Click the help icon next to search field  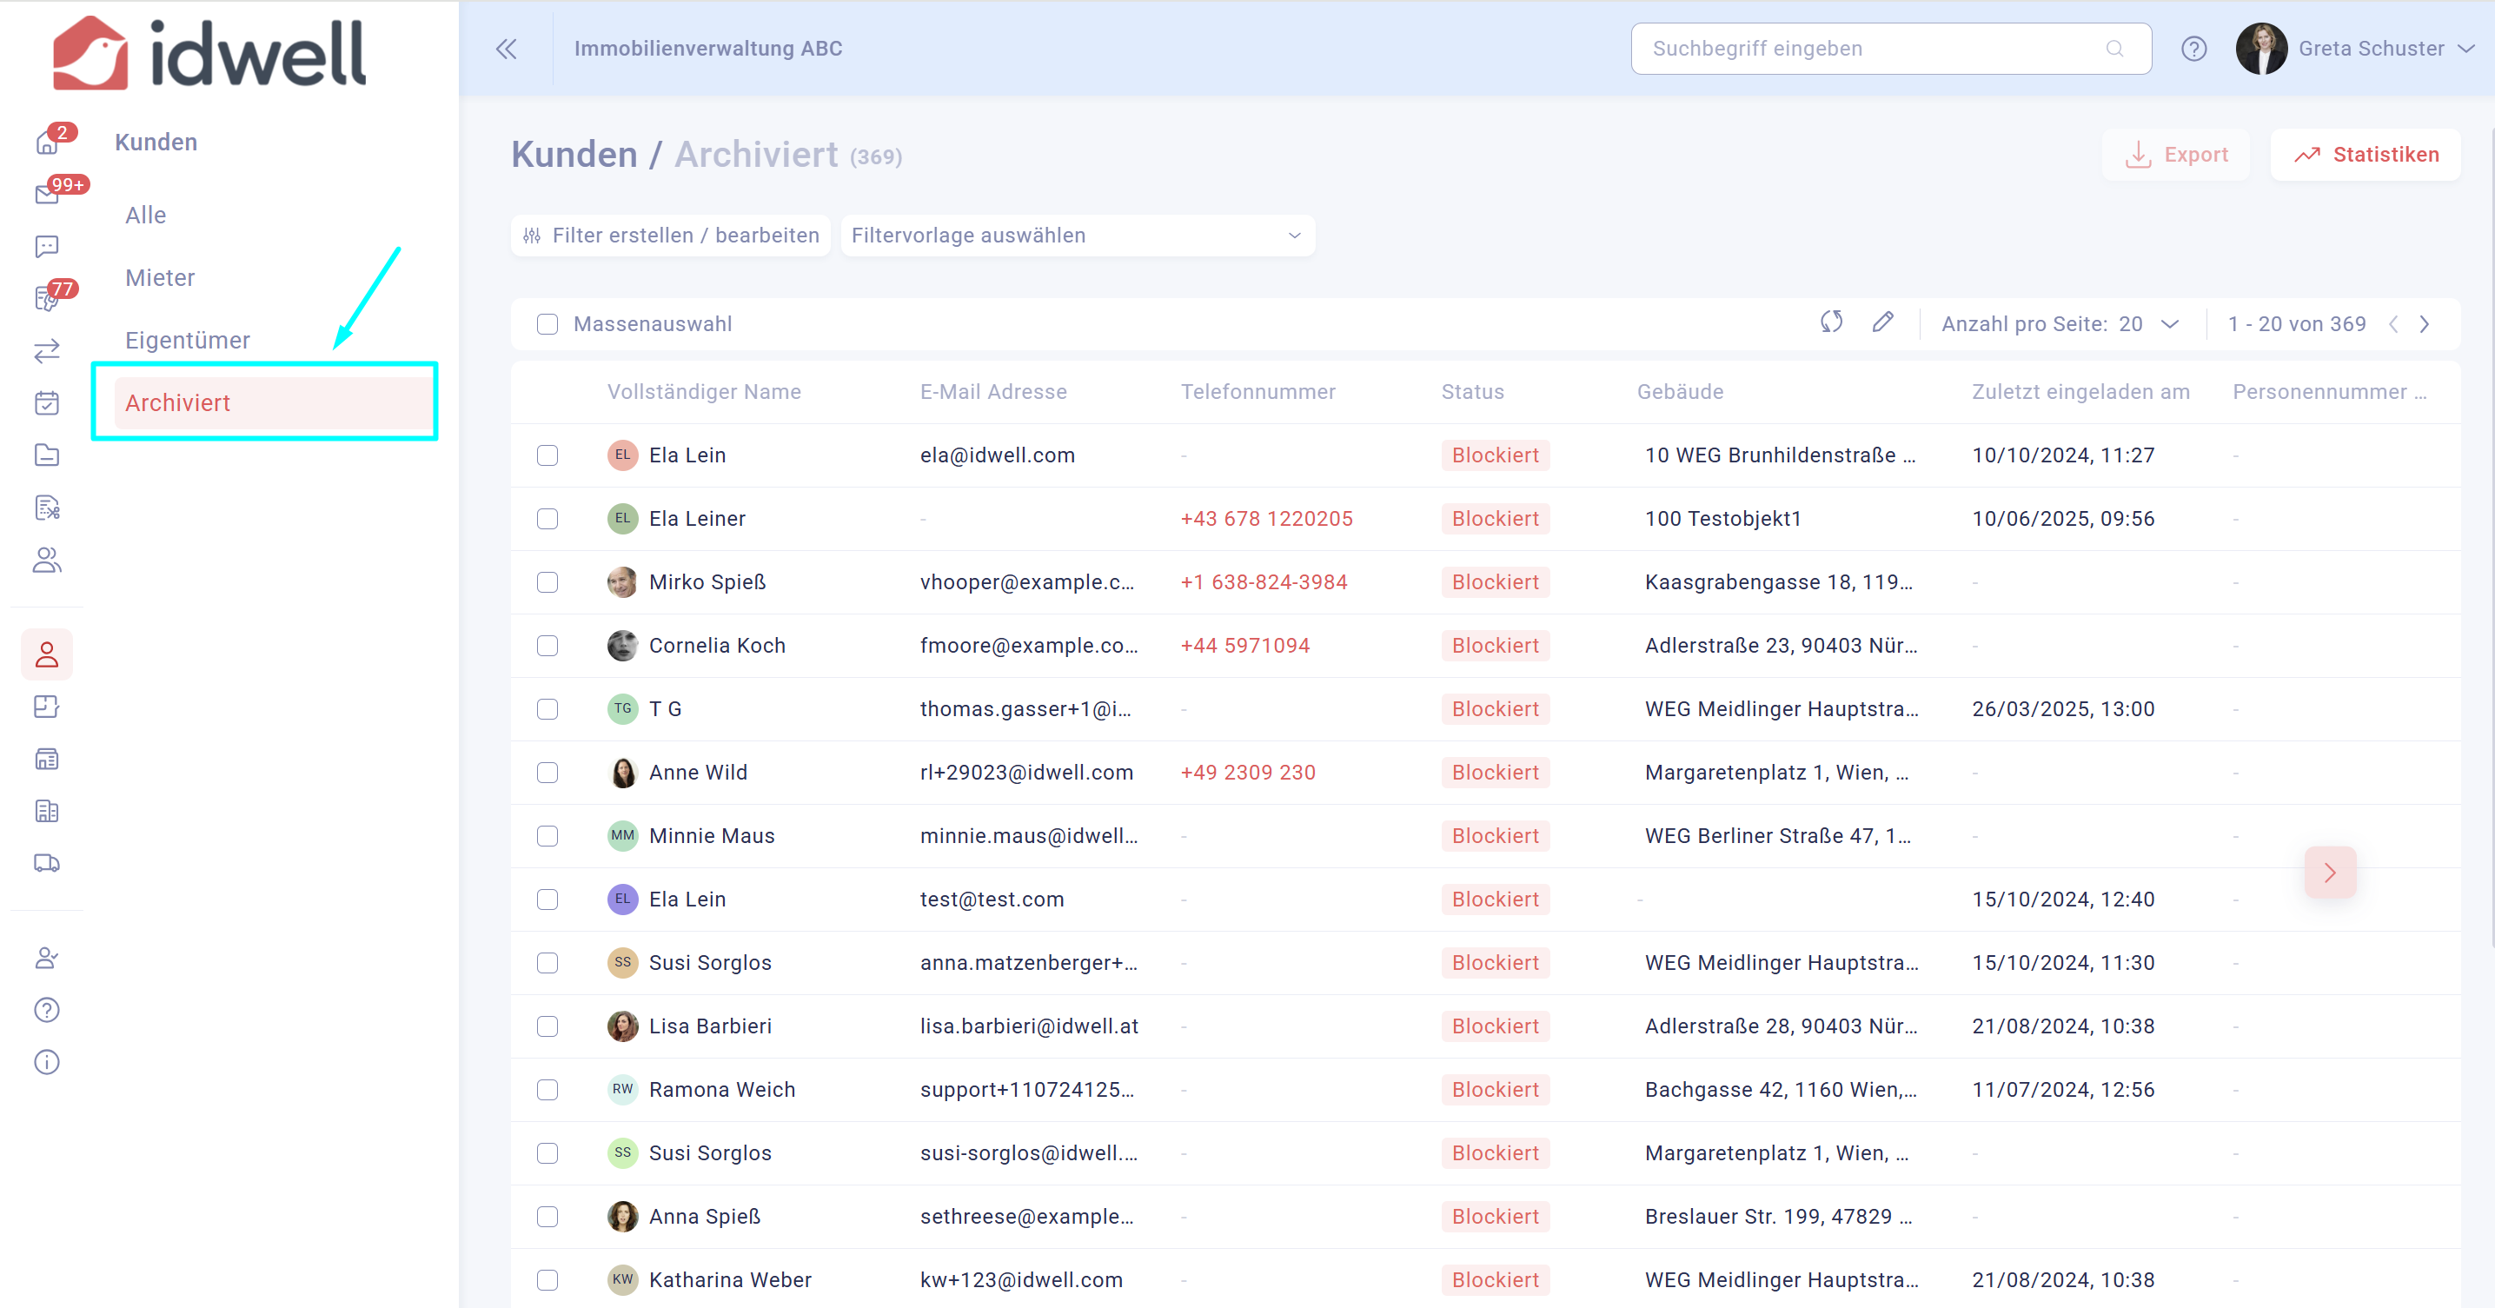[2193, 49]
